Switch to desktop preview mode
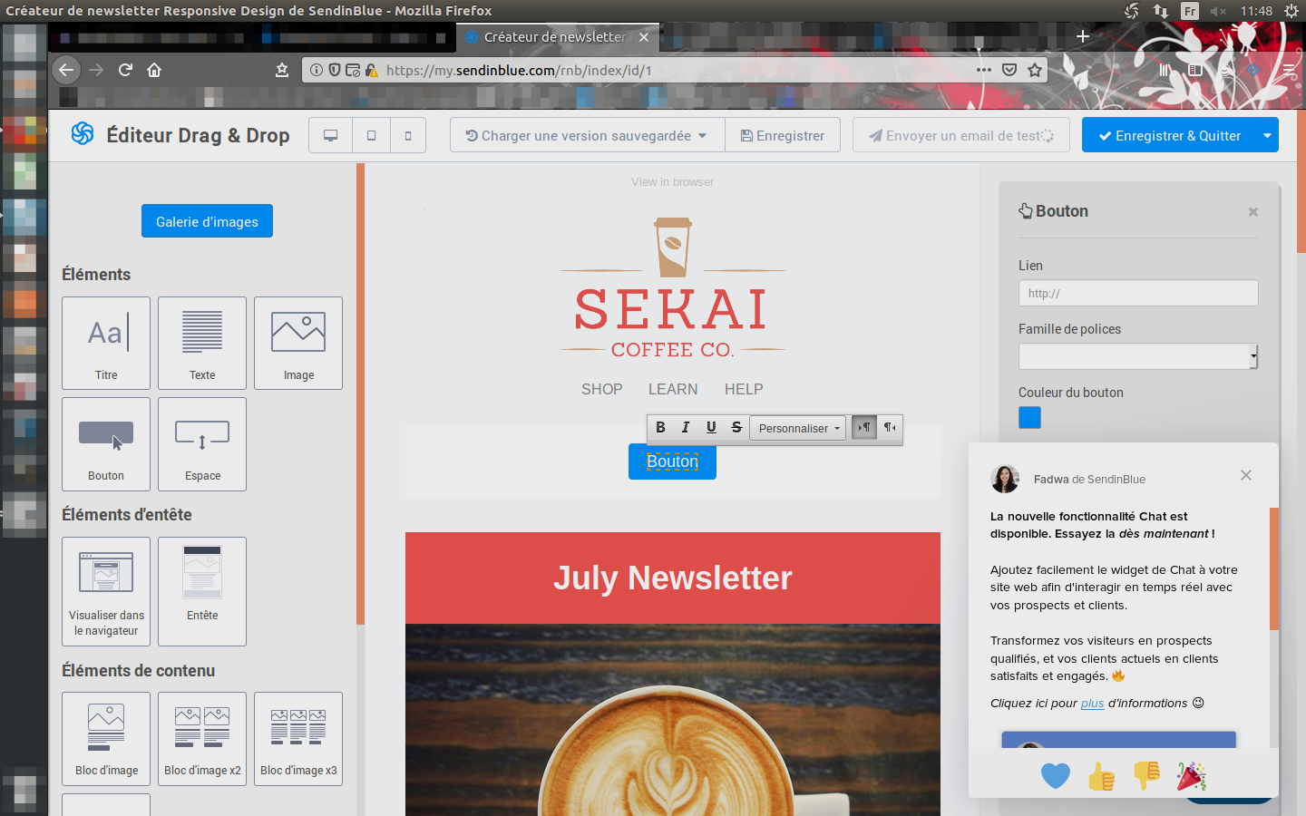The height and width of the screenshot is (816, 1306). coord(331,135)
